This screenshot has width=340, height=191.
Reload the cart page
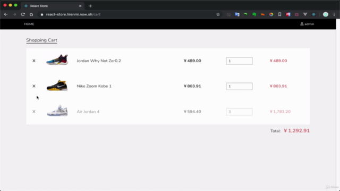[23, 14]
